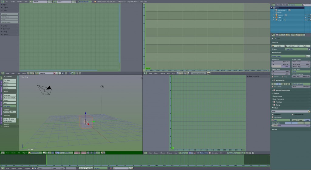This screenshot has height=170, width=311.
Task: Open the Render Presets dropdown
Action: [289, 56]
